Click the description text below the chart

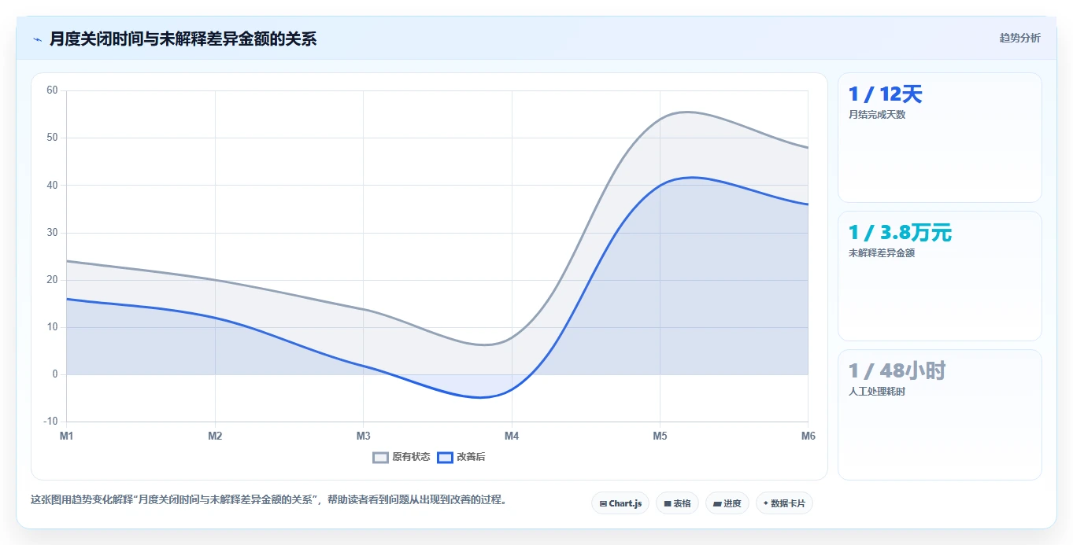[269, 500]
